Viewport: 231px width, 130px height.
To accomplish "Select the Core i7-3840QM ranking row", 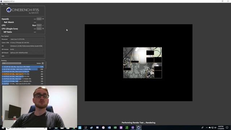I will click(x=23, y=81).
